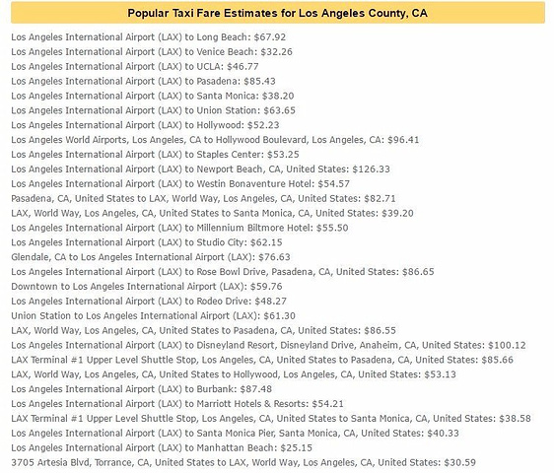This screenshot has width=554, height=473.
Task: View the LAX to Newport Beach estimate
Action: click(200, 169)
